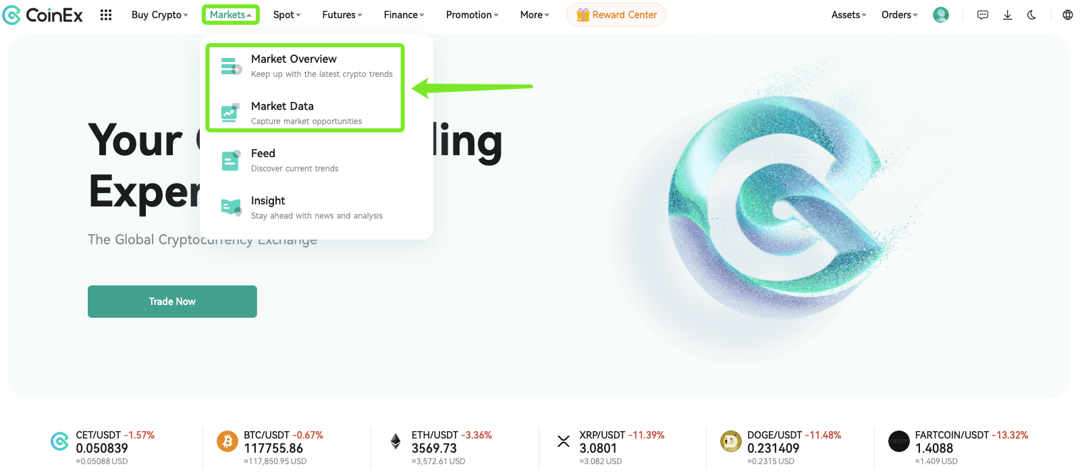Click the Trade Now button
The width and height of the screenshot is (1082, 475).
coord(172,302)
